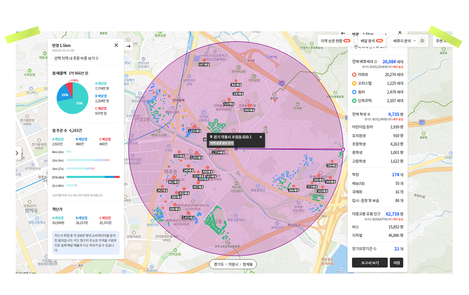Close the 포일동 659-1 address popup
Viewport: 469px width, 295px height.
[261, 137]
